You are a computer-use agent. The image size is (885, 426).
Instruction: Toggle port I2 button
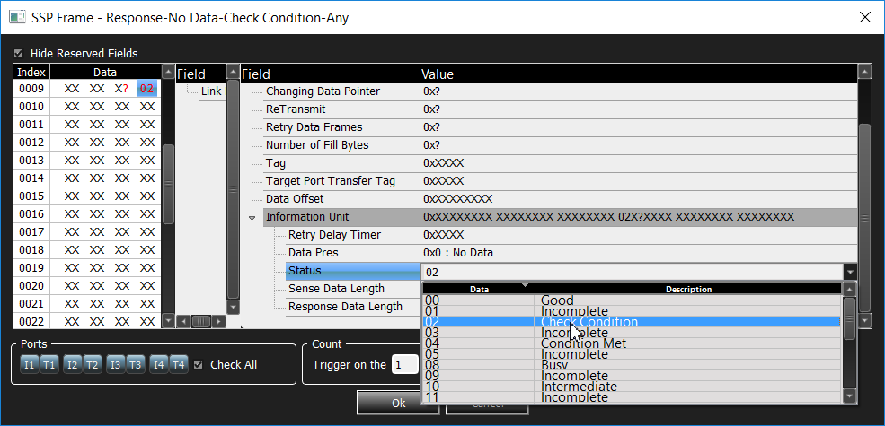[x=73, y=365]
